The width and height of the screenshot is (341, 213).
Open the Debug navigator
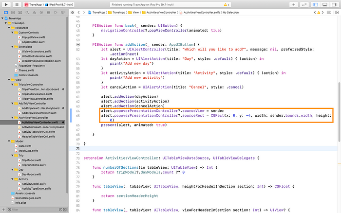[49, 12]
